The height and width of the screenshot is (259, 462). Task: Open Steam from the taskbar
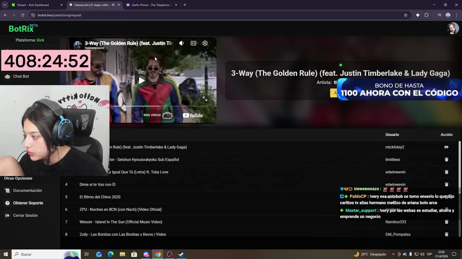(x=181, y=254)
